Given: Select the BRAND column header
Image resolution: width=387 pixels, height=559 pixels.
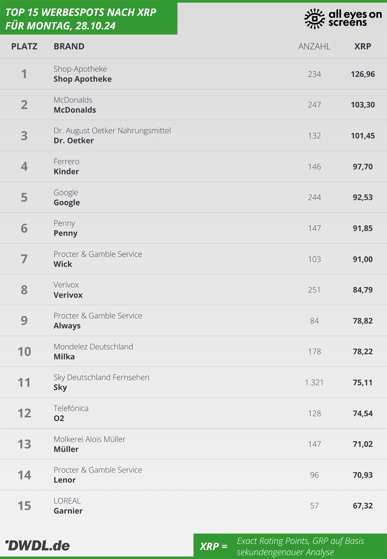Looking at the screenshot, I should [69, 46].
